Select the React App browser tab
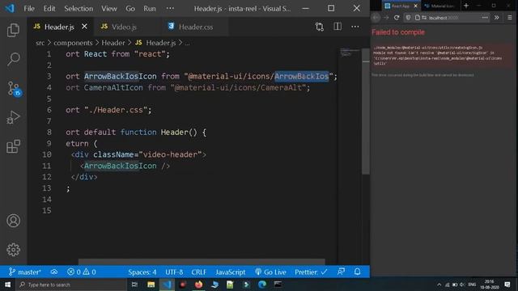 [x=400, y=6]
